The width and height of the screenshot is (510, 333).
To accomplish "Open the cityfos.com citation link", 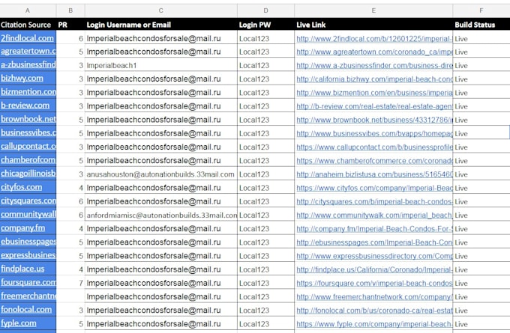I will click(21, 187).
